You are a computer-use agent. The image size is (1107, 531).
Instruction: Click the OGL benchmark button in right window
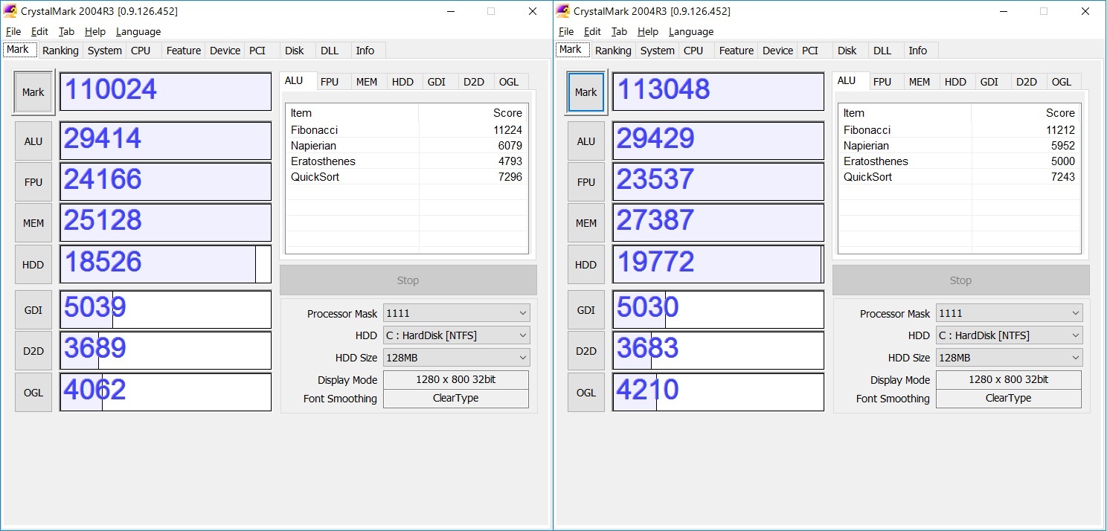click(x=586, y=393)
